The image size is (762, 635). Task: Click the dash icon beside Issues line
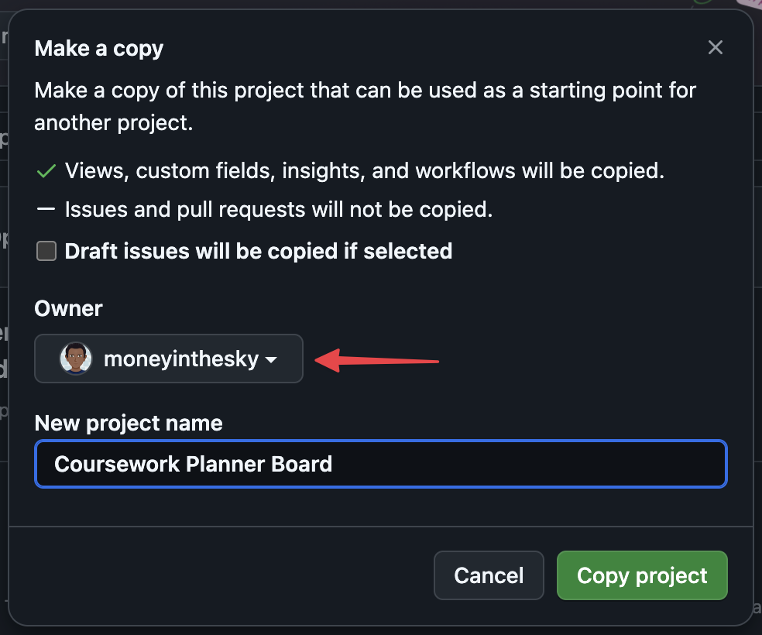[x=46, y=210]
